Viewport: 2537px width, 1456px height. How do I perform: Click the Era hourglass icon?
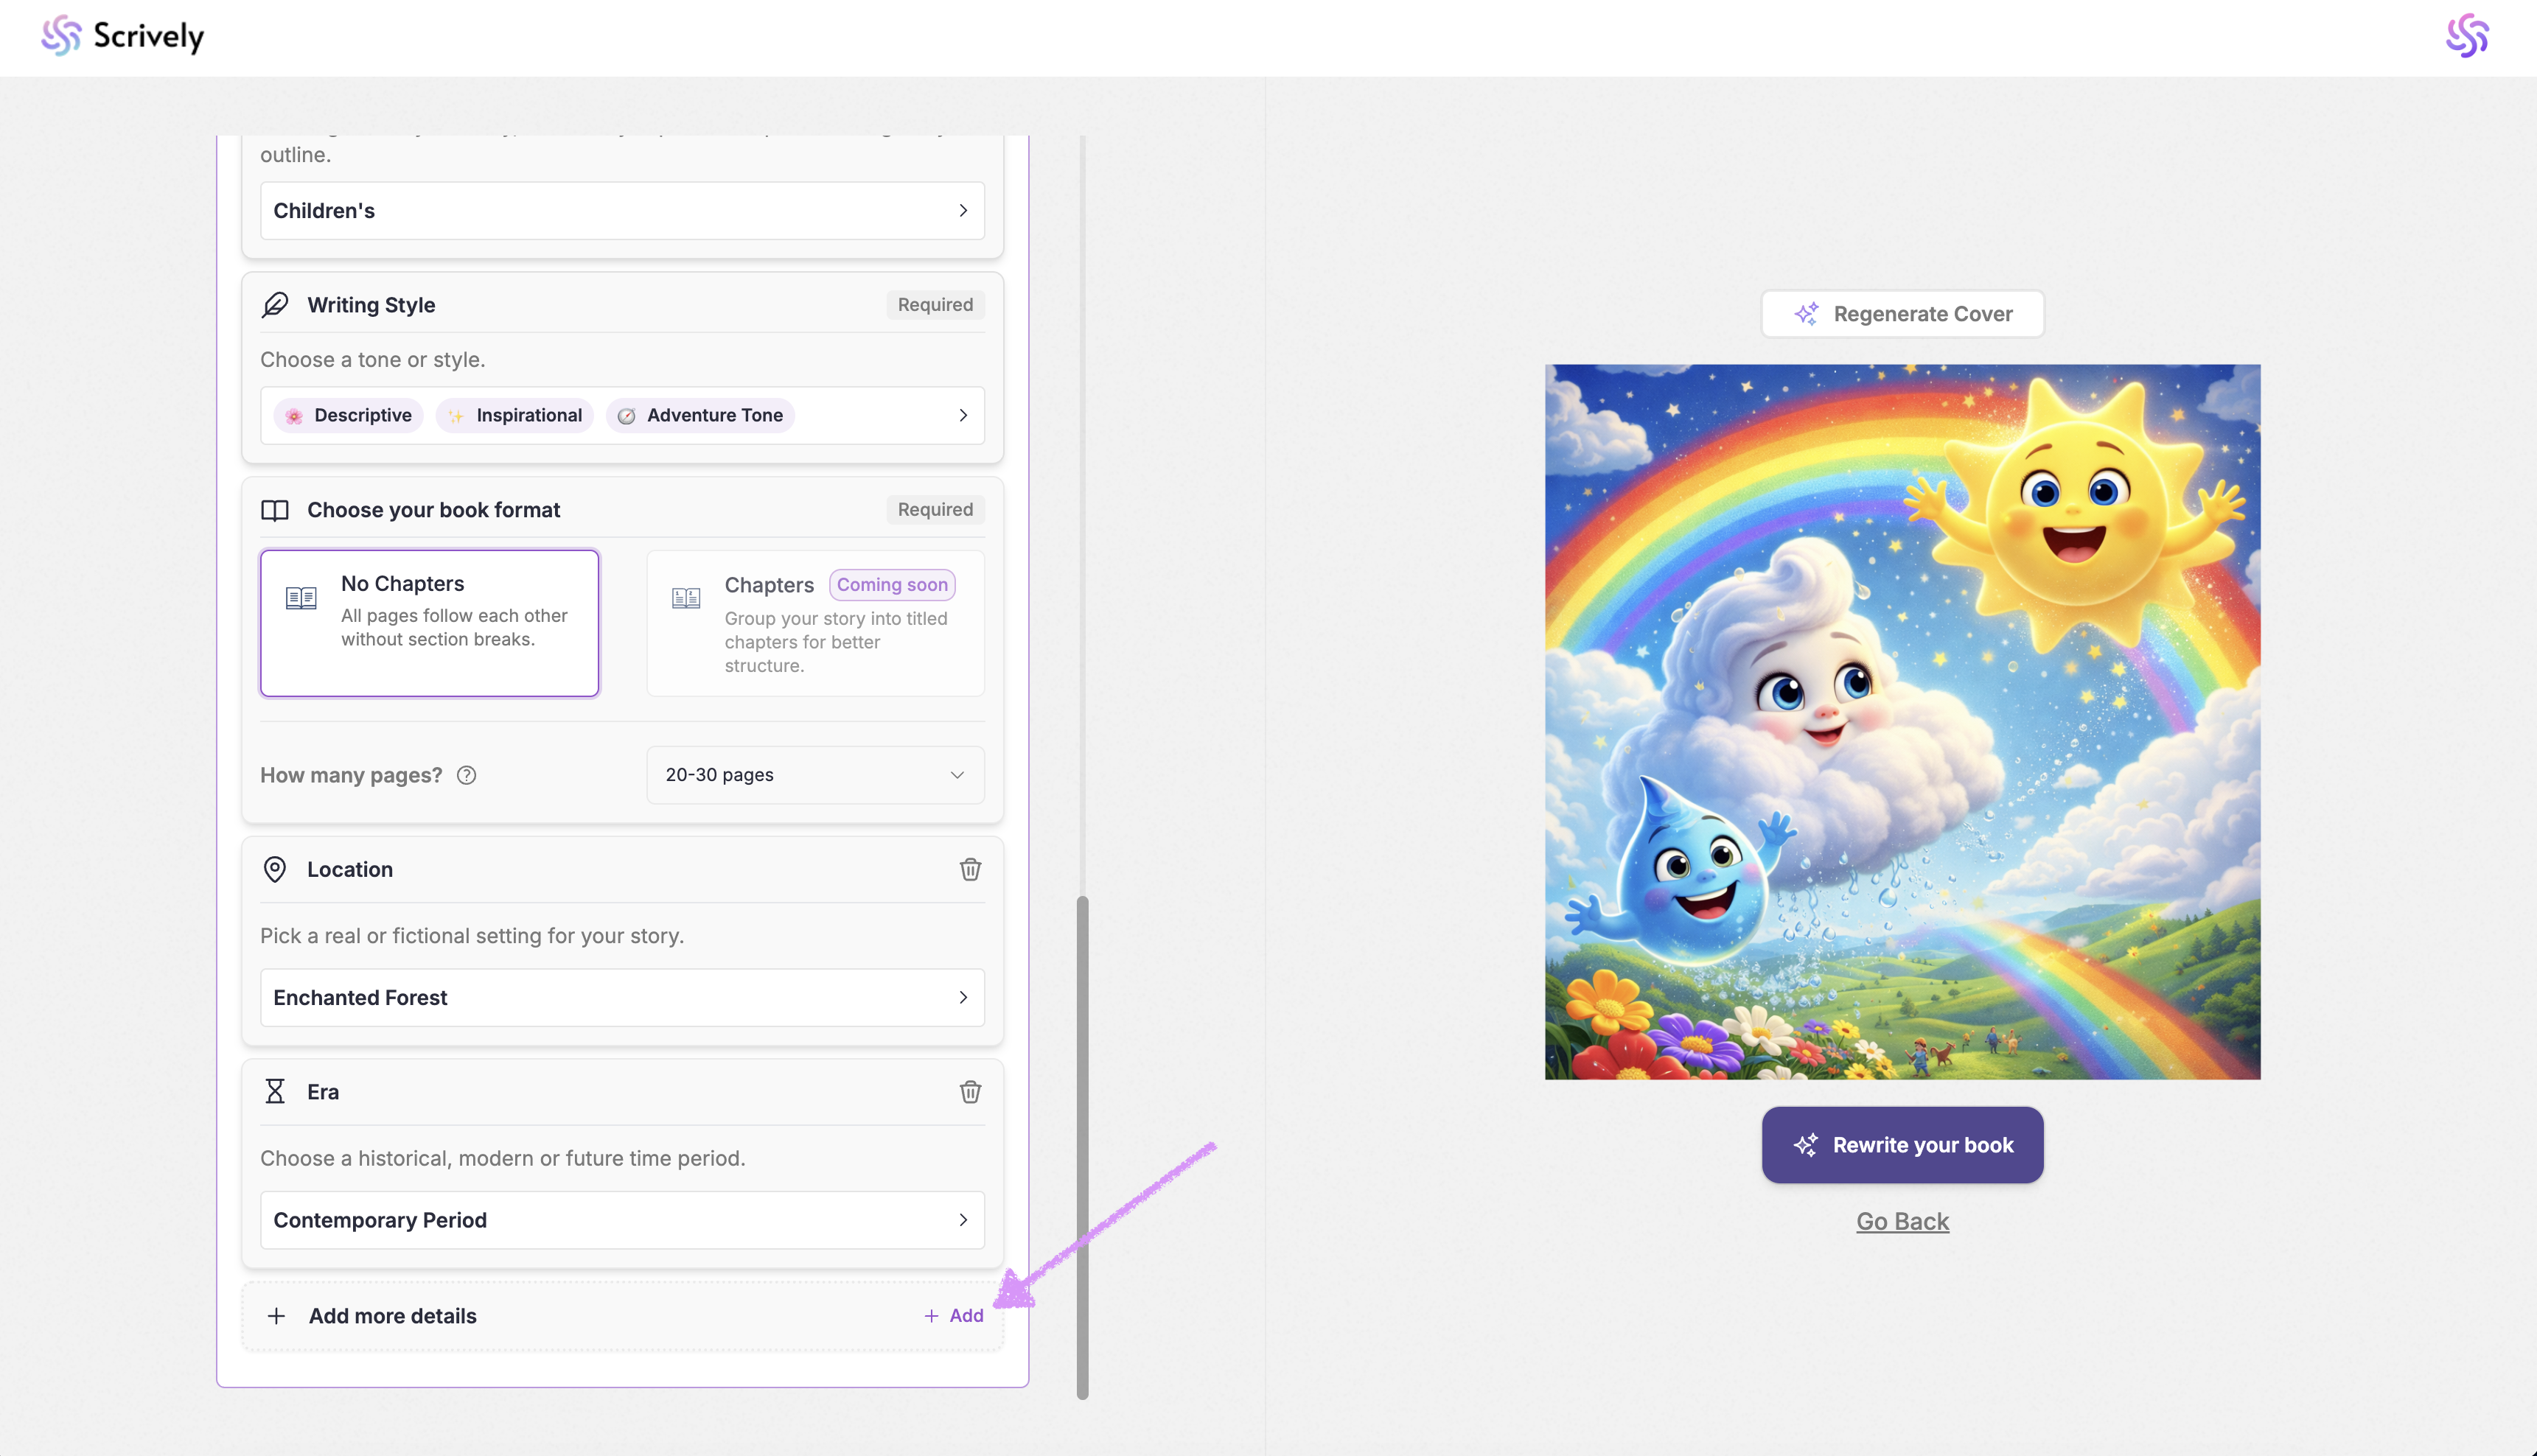274,1091
